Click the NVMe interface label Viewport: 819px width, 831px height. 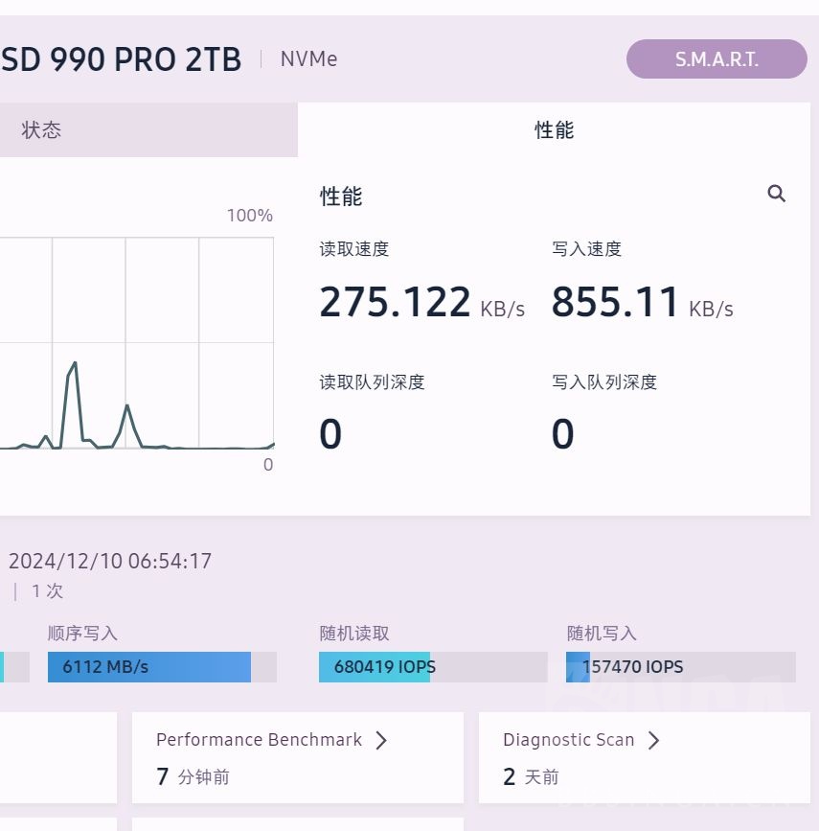308,58
